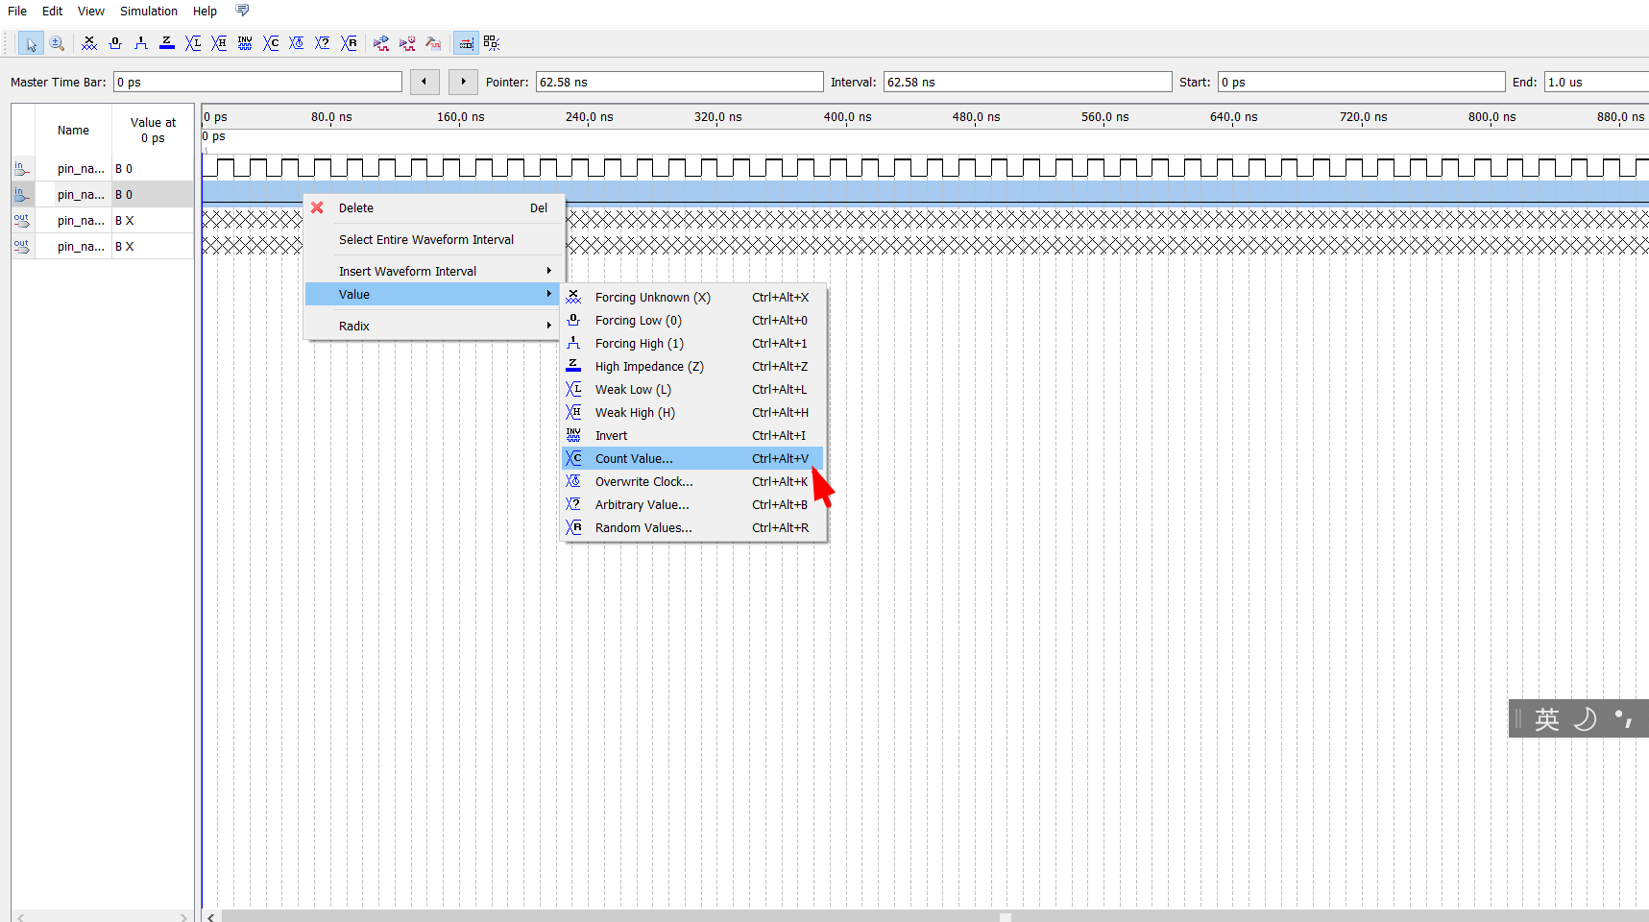Select the pointer selection tool in toolbar

(31, 43)
